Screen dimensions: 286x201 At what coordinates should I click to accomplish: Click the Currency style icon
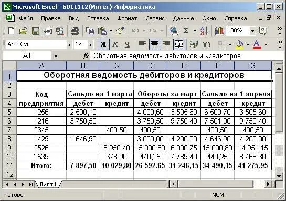pyautogui.click(x=194, y=44)
